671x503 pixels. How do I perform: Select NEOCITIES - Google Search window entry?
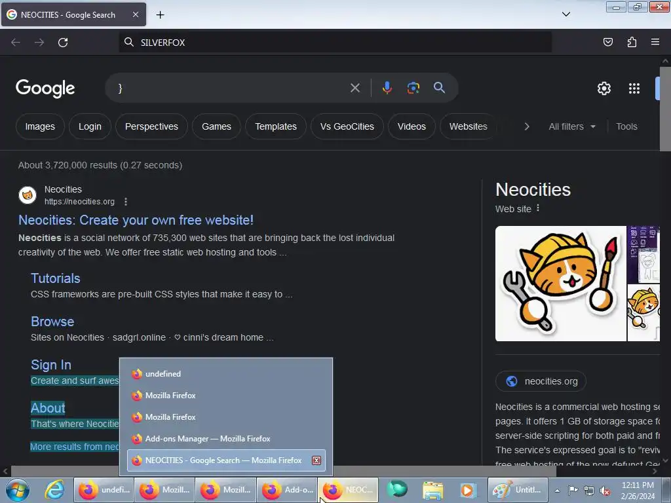(226, 460)
